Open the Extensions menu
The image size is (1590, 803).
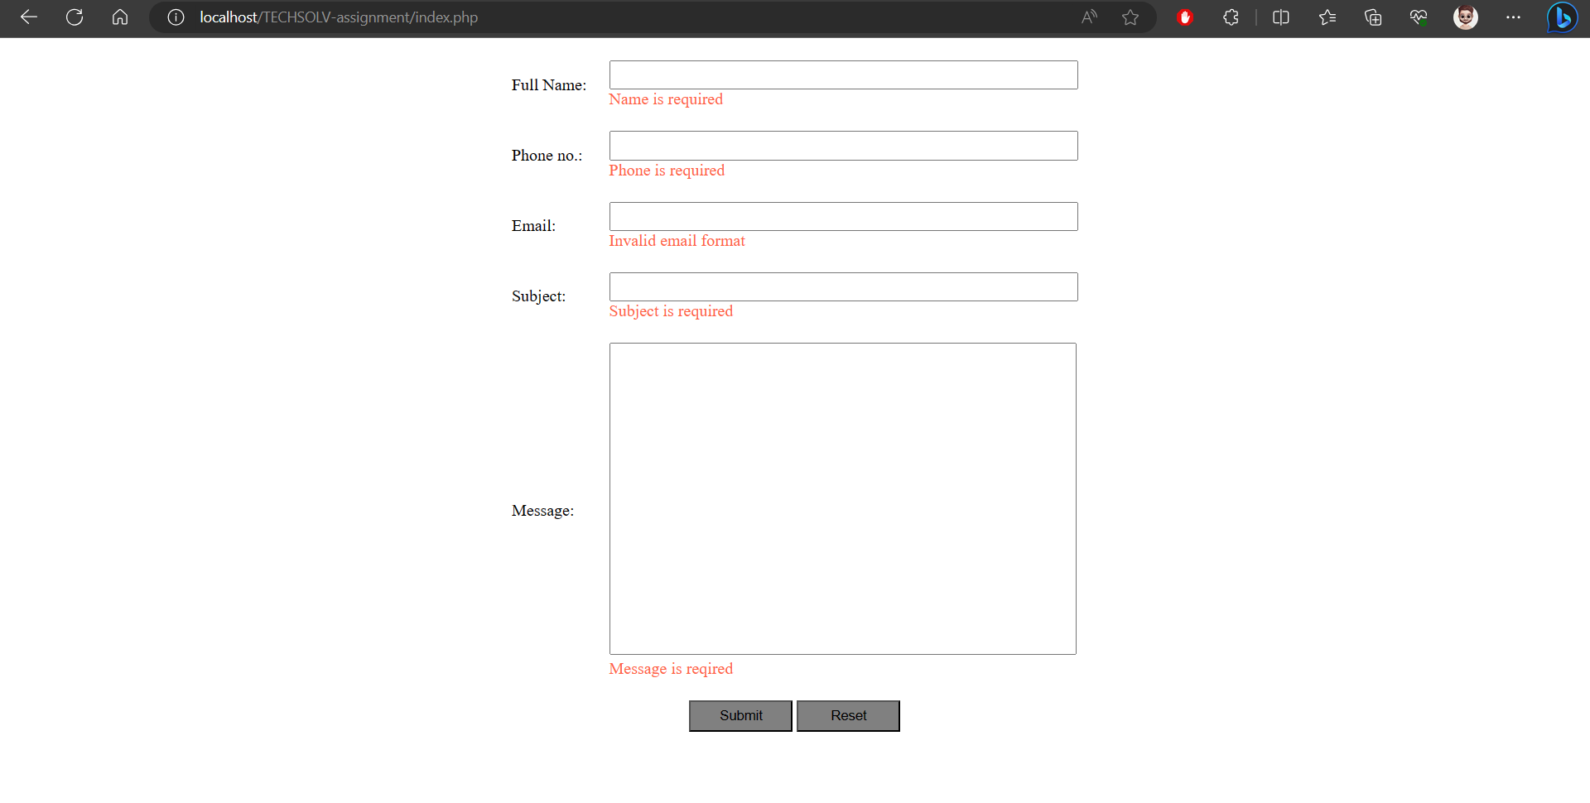click(1231, 17)
